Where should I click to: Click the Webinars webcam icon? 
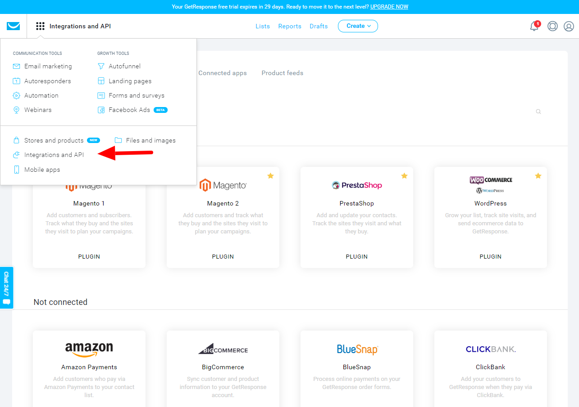(x=17, y=110)
